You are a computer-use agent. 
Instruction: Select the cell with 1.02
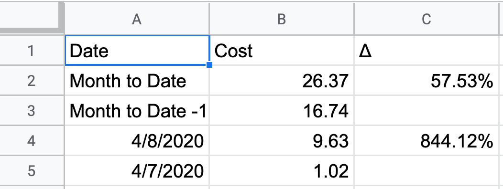tap(282, 171)
